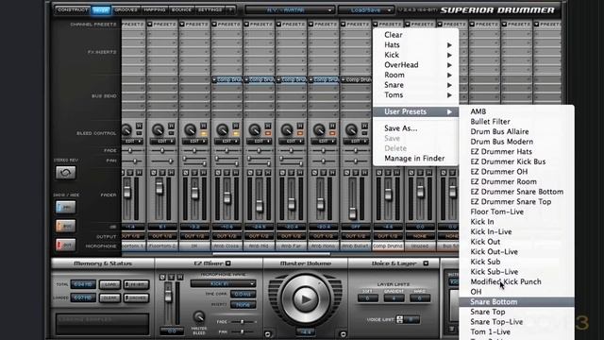Viewport: 604px width, 340px height.
Task: Click the OH channel volume fader
Action: pyautogui.click(x=195, y=193)
